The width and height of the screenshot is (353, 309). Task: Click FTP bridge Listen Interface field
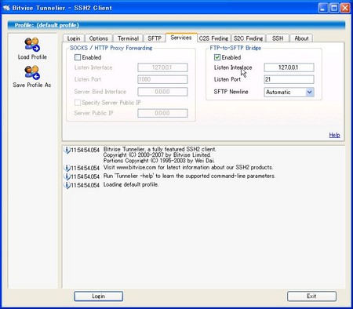point(289,67)
